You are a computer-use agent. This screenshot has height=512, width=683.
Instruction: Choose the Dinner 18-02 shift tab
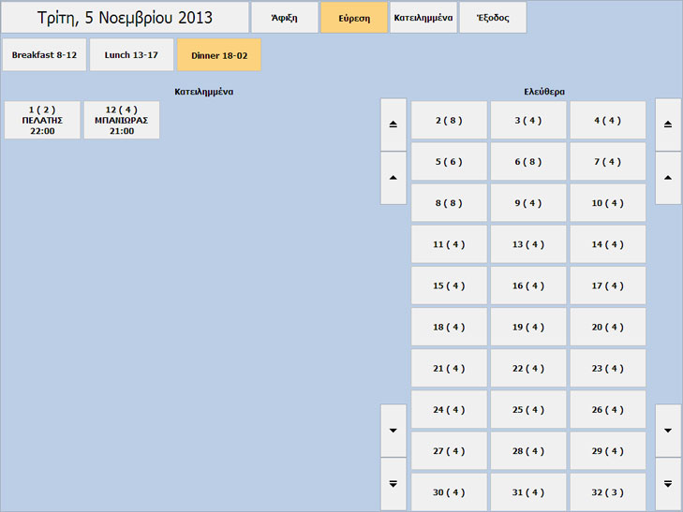coord(218,55)
